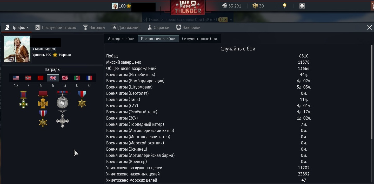
Task: Open the Наклейки tab
Action: coord(188,27)
